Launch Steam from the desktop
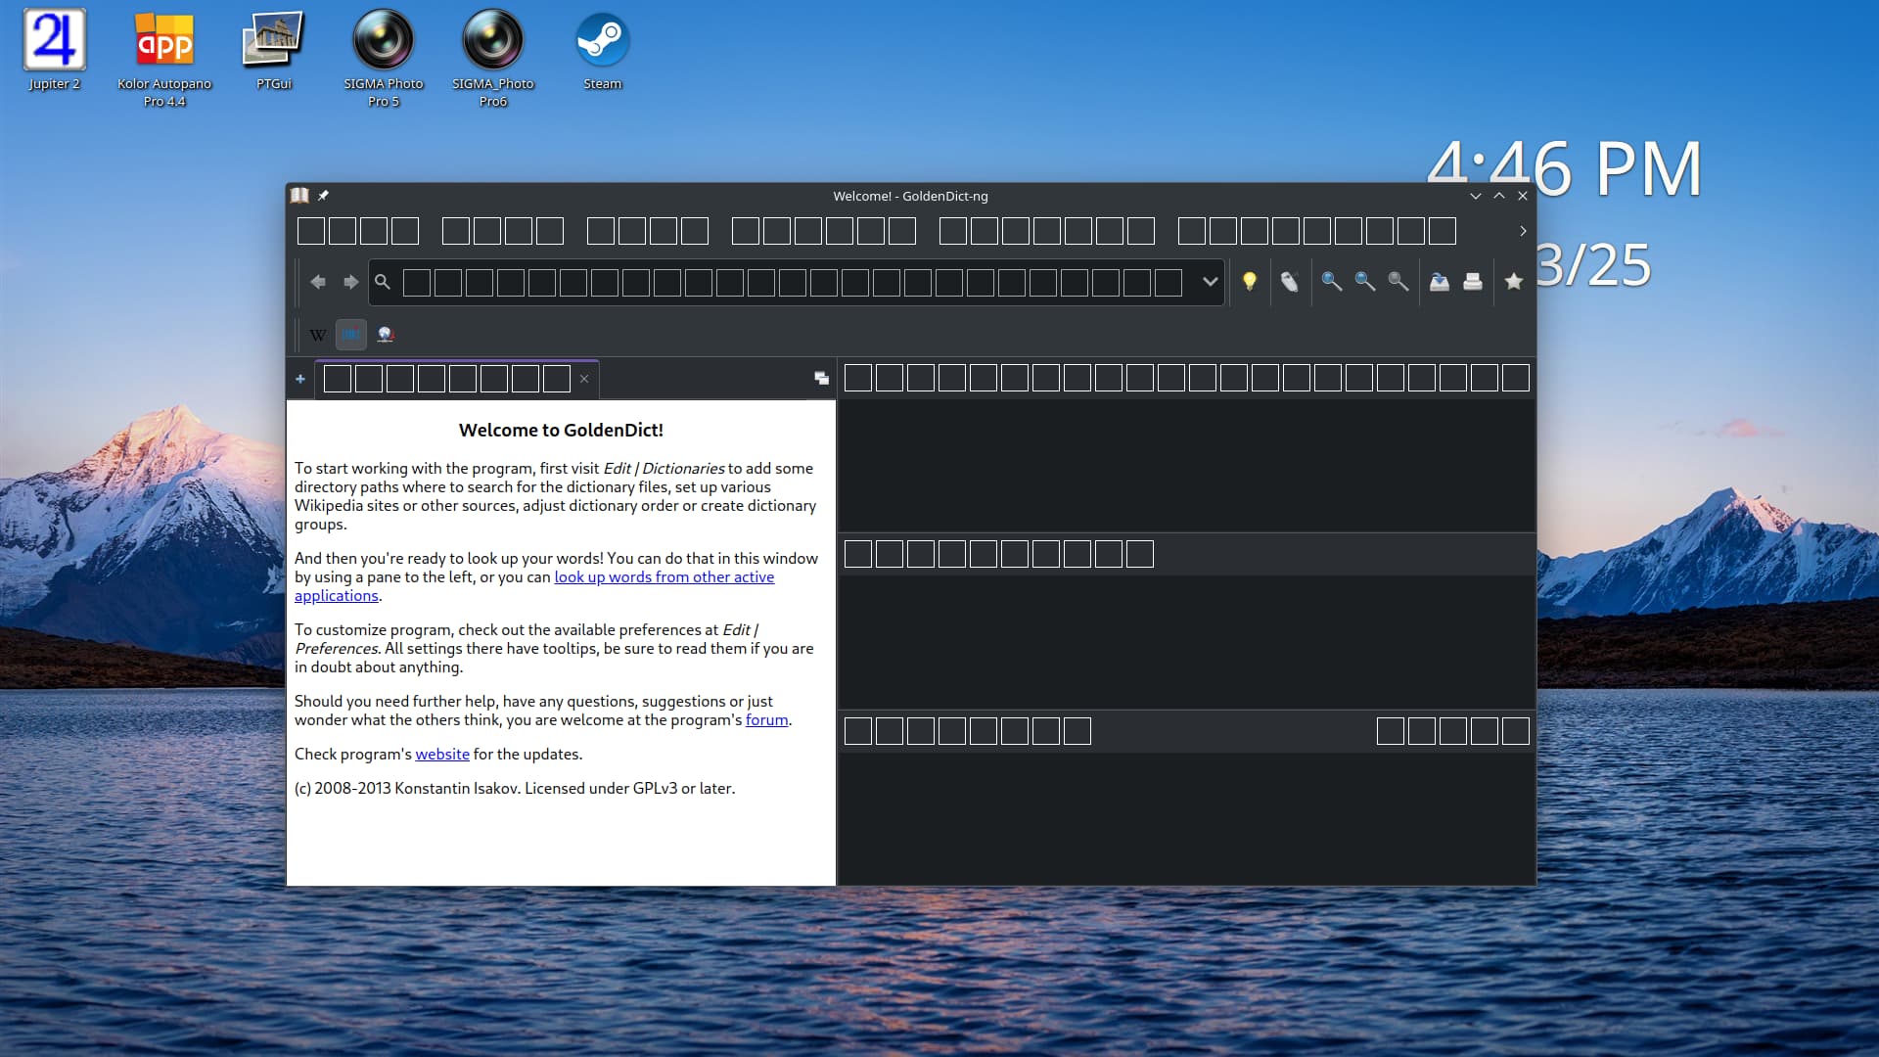 (602, 50)
